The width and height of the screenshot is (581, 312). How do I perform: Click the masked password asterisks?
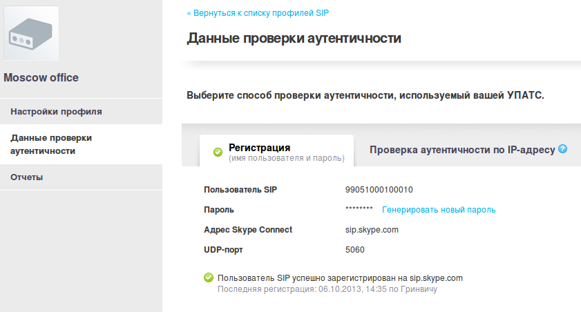click(x=359, y=210)
